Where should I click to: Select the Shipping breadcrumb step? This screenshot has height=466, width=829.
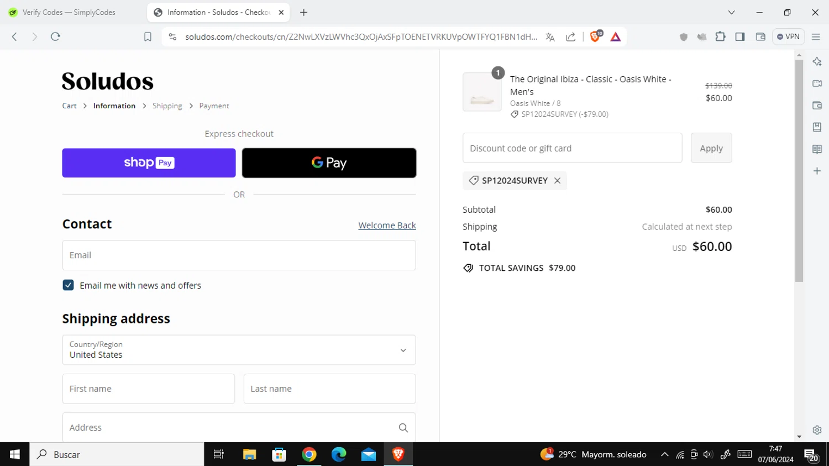pyautogui.click(x=167, y=106)
